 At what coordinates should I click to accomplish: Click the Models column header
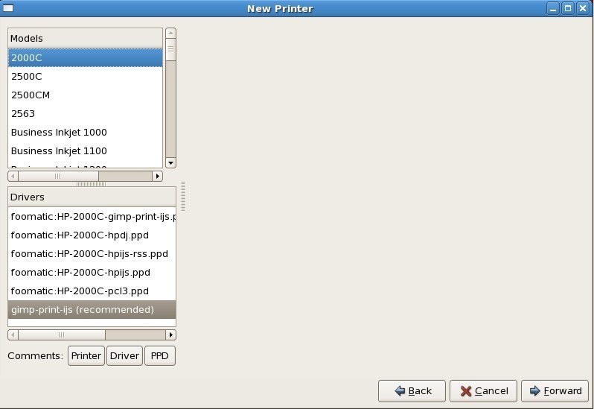click(86, 38)
